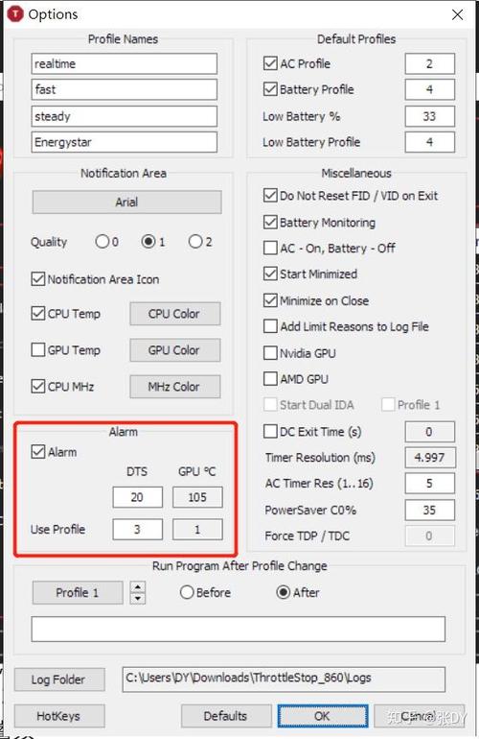This screenshot has width=479, height=739.
Task: Click the DTS alarm value field
Action: (x=137, y=497)
